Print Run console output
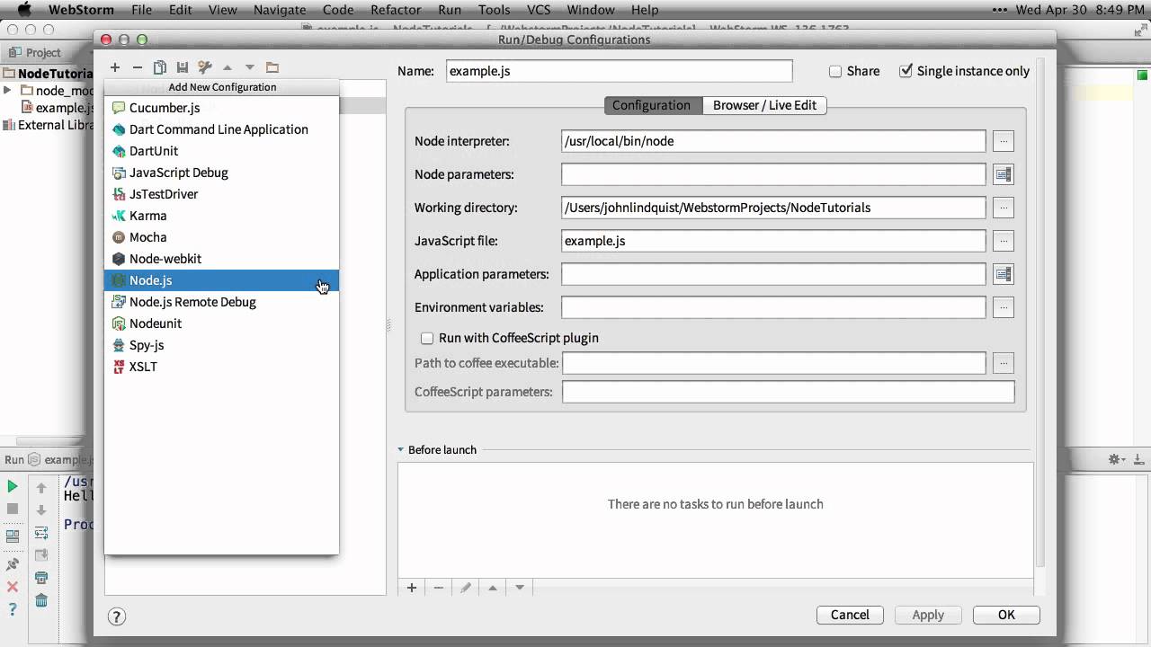The width and height of the screenshot is (1151, 647). pos(41,578)
